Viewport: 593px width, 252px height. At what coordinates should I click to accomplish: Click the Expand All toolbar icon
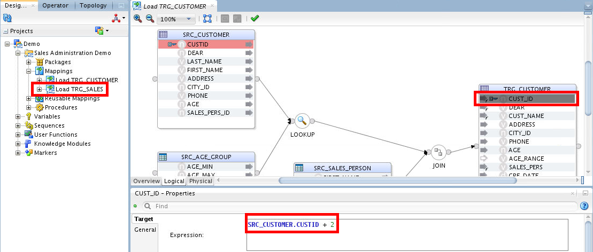[x=237, y=19]
